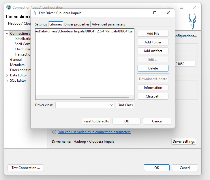This screenshot has width=210, height=180.
Task: Delete the selected library
Action: coord(153,68)
